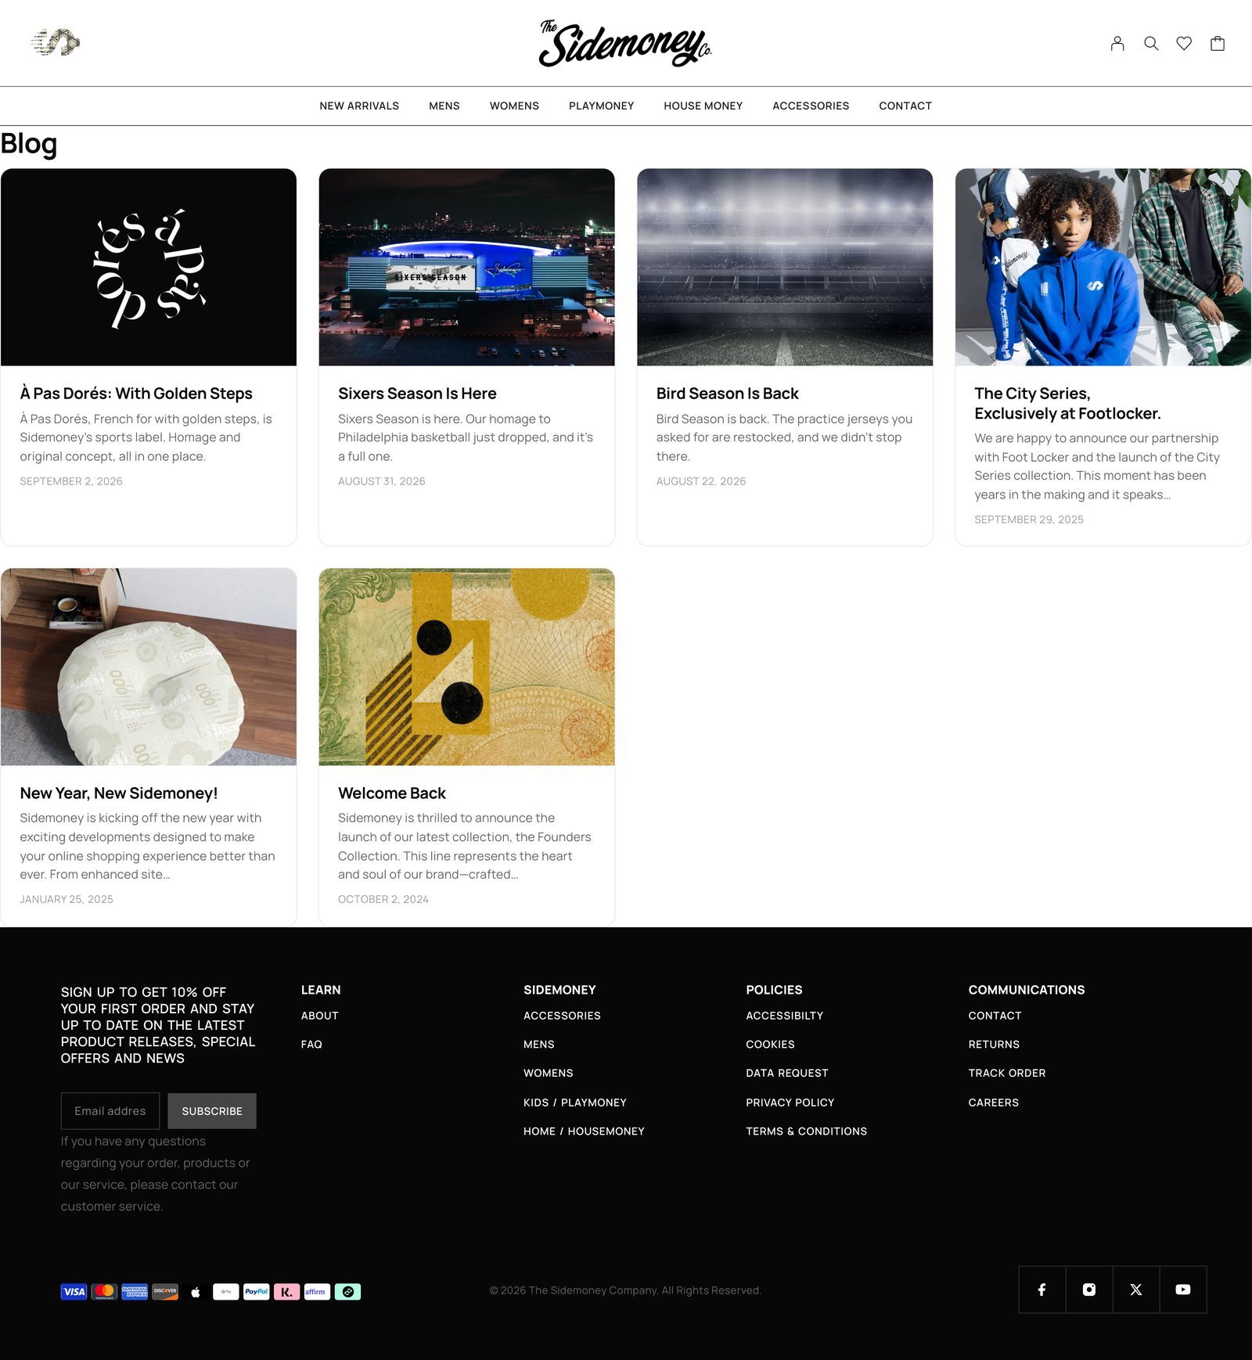Open 'Bird Season Is Back' post title
1252x1360 pixels.
click(728, 394)
